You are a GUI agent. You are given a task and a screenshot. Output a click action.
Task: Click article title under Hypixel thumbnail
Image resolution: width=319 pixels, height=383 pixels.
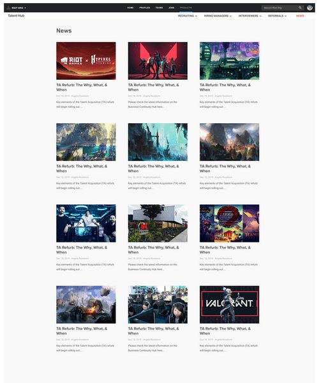82,87
